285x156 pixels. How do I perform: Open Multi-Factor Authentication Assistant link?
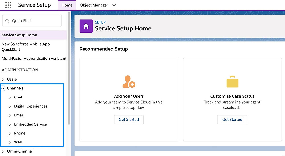coord(34,59)
